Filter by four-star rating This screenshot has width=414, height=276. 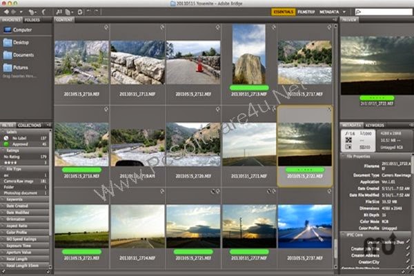[25, 163]
